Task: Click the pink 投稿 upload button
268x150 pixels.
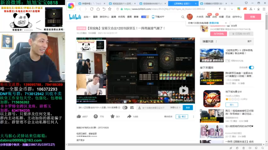Action: pyautogui.click(x=253, y=17)
